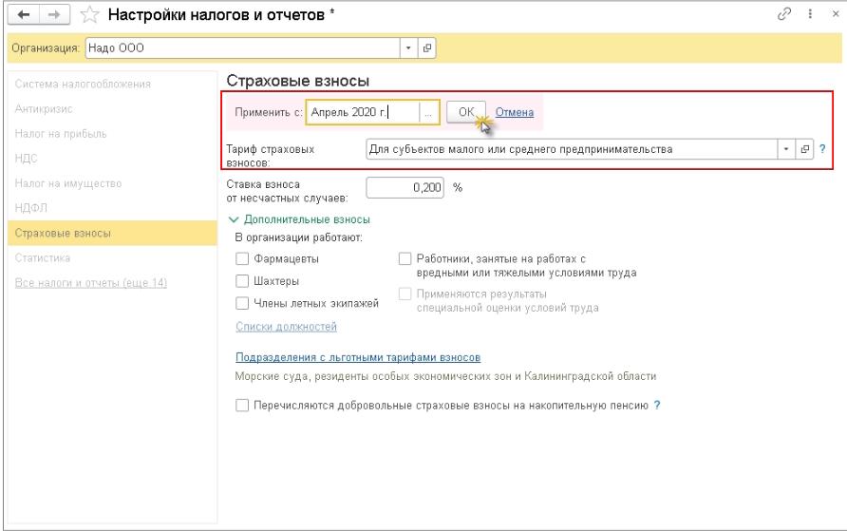Click the Применить с date field

click(x=363, y=112)
